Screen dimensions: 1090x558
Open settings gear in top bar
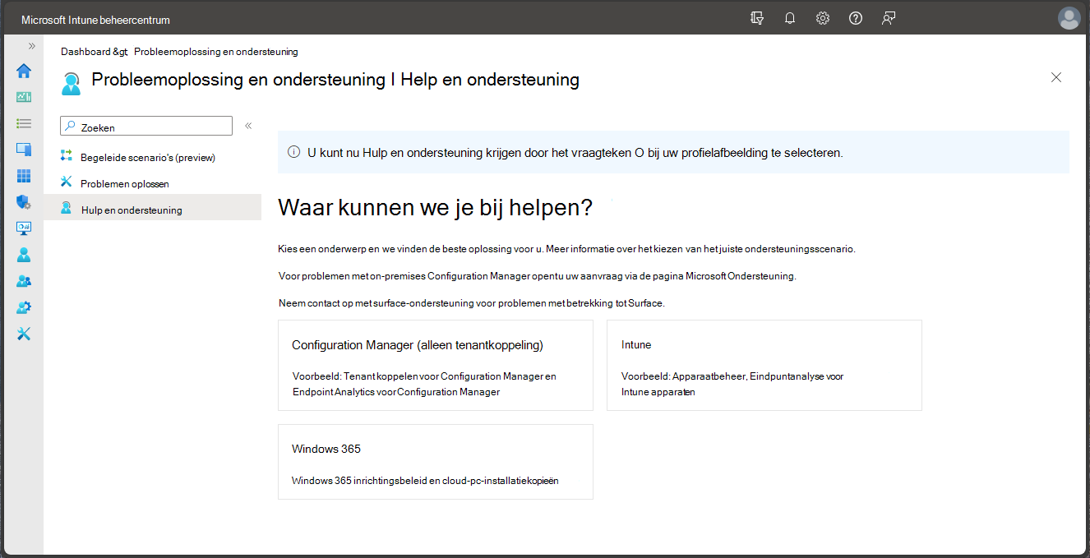[x=823, y=19]
